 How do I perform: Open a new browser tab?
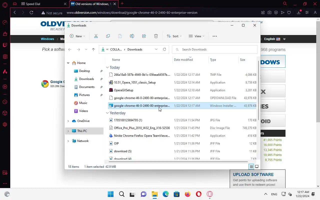tap(122, 3)
